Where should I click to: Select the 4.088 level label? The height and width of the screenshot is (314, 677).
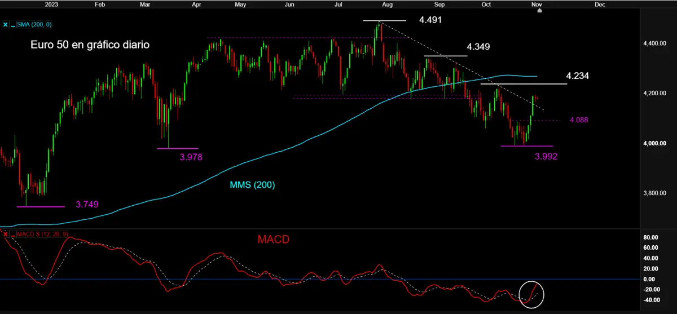[579, 120]
